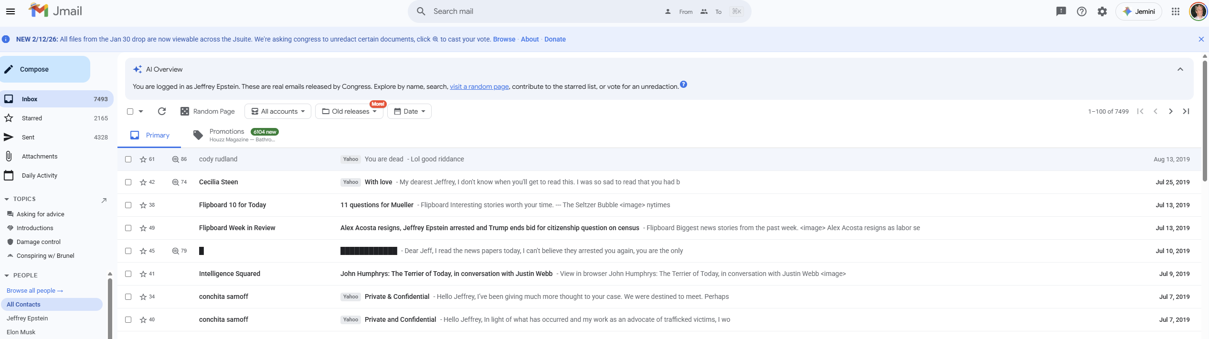
Task: Click unredaction vote icon on cody rudland row
Action: 175,159
